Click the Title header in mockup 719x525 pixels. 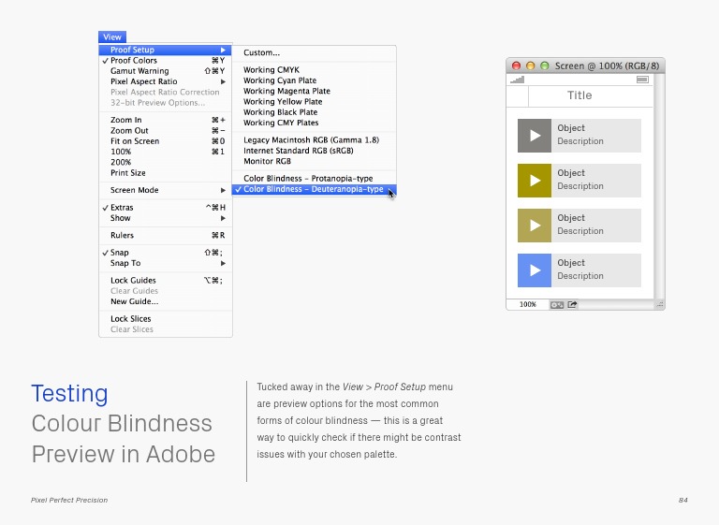580,95
